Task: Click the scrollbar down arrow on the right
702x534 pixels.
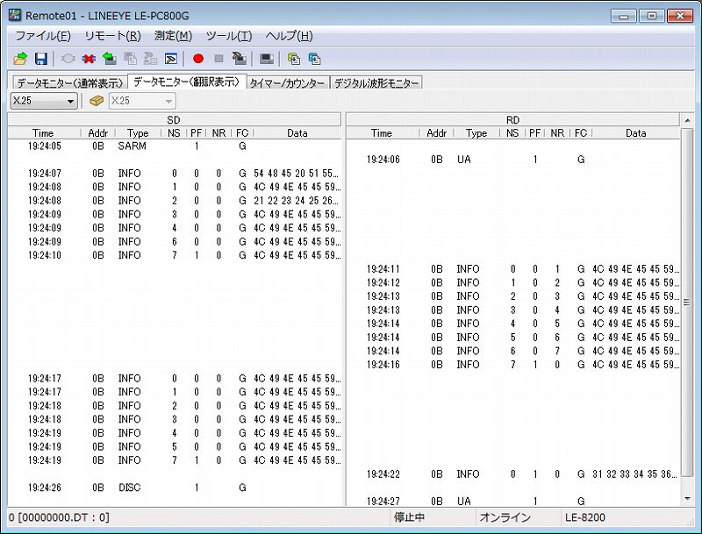Action: (687, 499)
